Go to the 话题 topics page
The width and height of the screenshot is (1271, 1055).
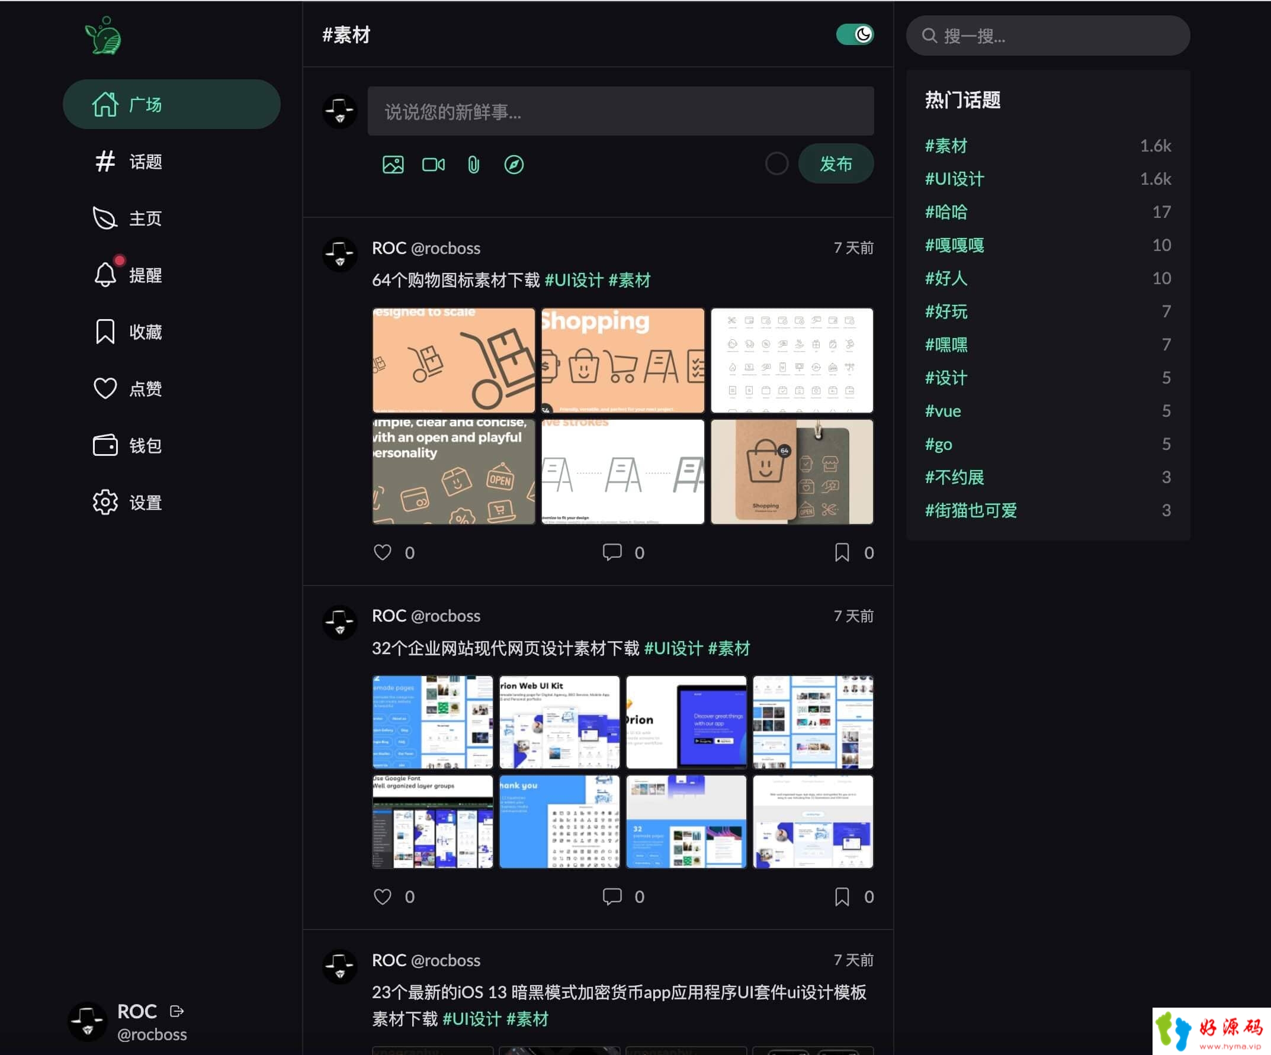point(129,161)
